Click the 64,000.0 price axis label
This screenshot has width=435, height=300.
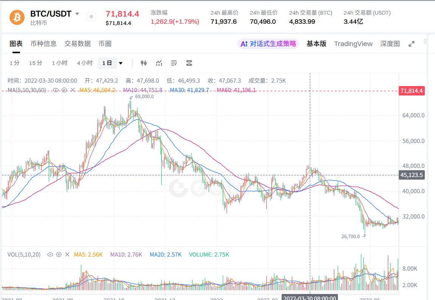[413, 115]
